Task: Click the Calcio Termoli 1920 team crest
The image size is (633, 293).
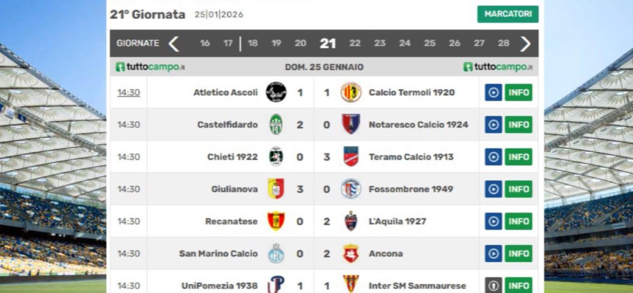Action: (x=351, y=92)
